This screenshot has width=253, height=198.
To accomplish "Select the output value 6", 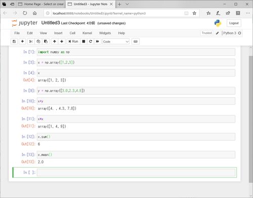I will (39, 144).
